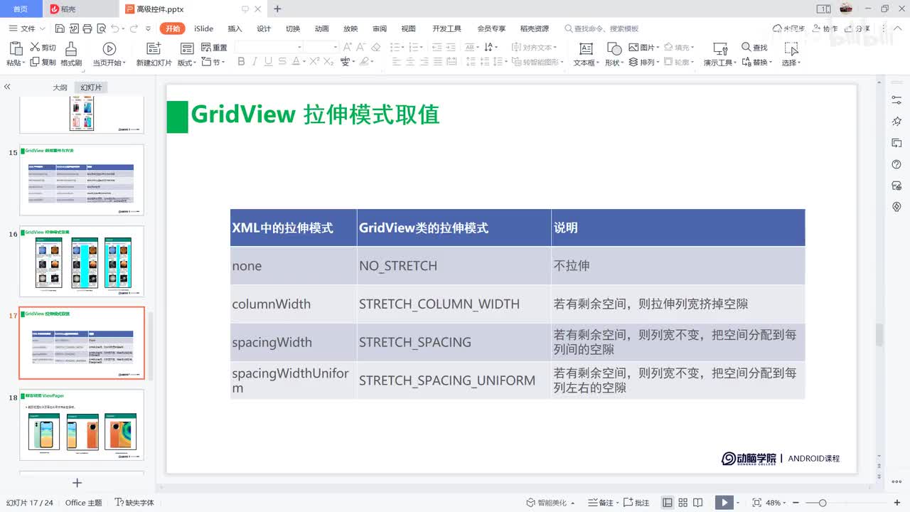Switch to the Outline (大纲) pane tab
Viewport: 910px width, 512px height.
(60, 87)
